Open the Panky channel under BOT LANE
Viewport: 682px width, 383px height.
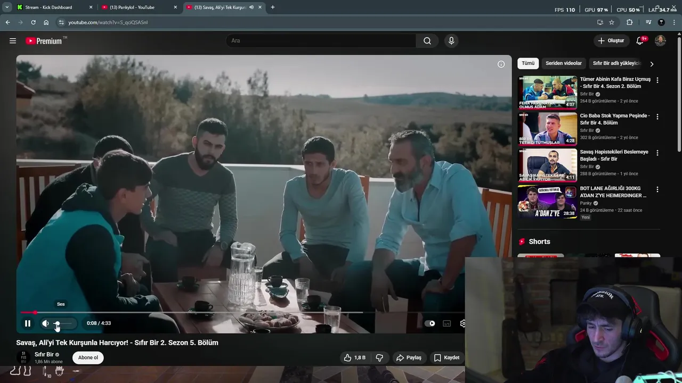click(586, 203)
